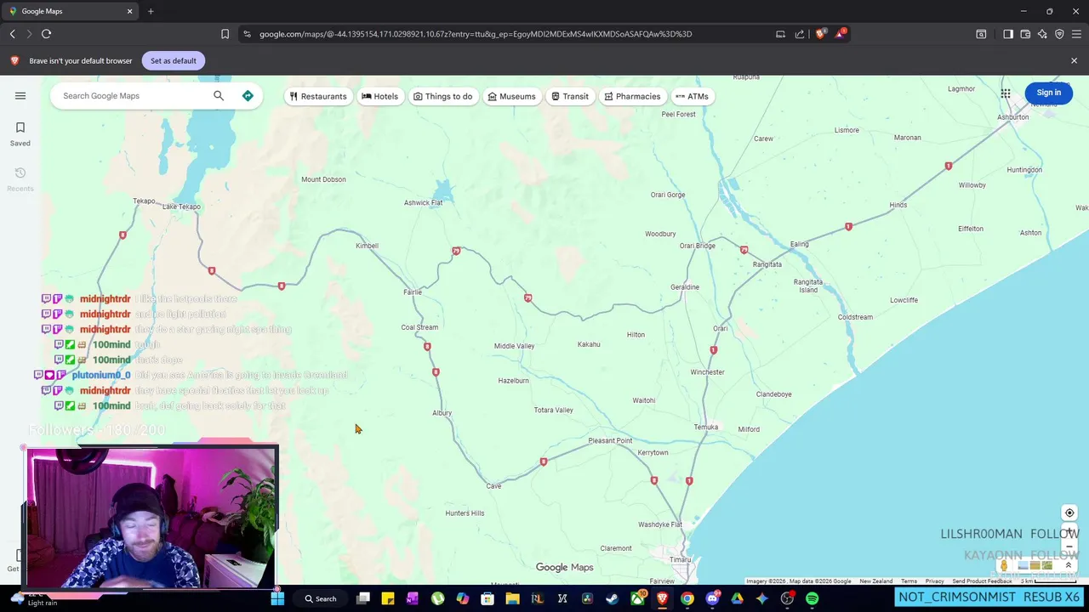Open Directions with the blue diamond icon
This screenshot has width=1089, height=612.
248,96
